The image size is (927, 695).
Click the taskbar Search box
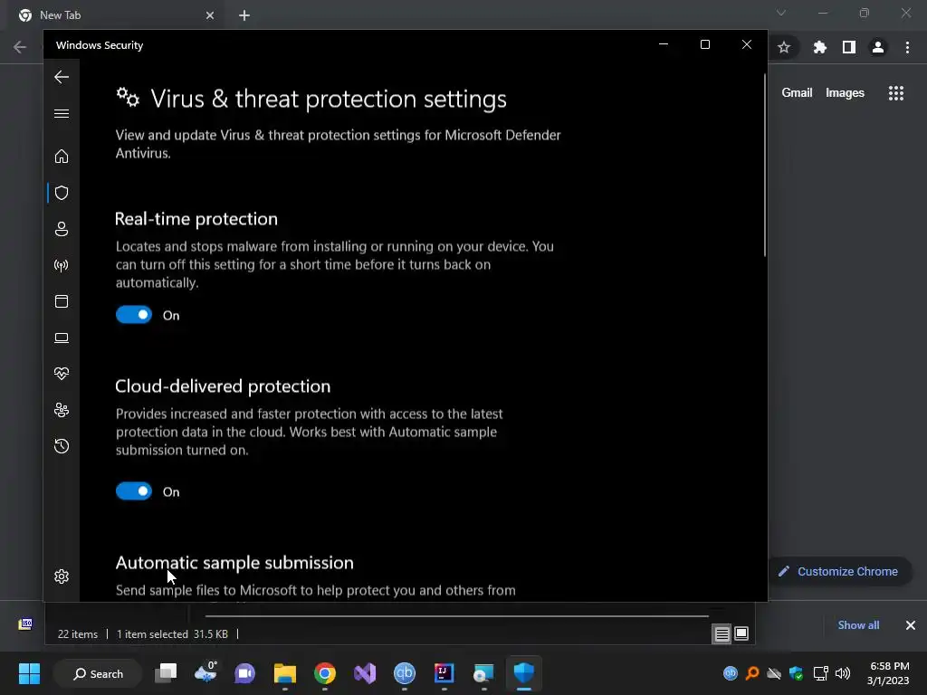point(98,673)
